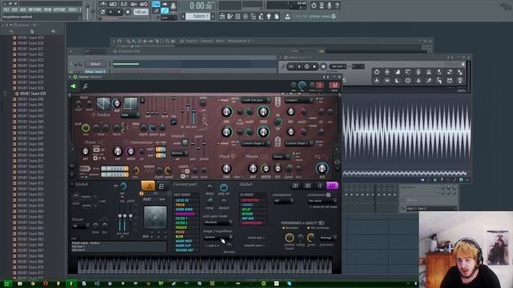This screenshot has height=288, width=513.
Task: Click the XY modulation pad in Harmor
Action: 155,217
